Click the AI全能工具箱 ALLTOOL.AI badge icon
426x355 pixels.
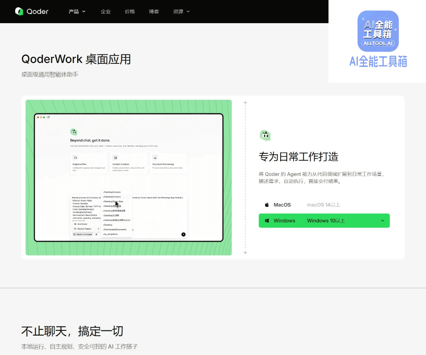coord(378,31)
